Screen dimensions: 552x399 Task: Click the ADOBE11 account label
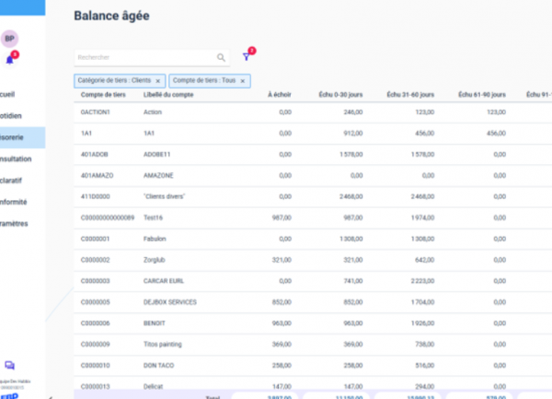click(x=156, y=155)
